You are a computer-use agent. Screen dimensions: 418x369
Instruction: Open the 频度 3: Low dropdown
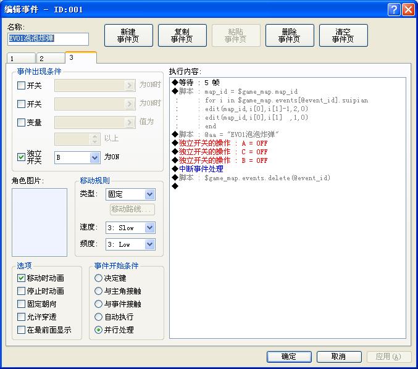[x=130, y=244]
